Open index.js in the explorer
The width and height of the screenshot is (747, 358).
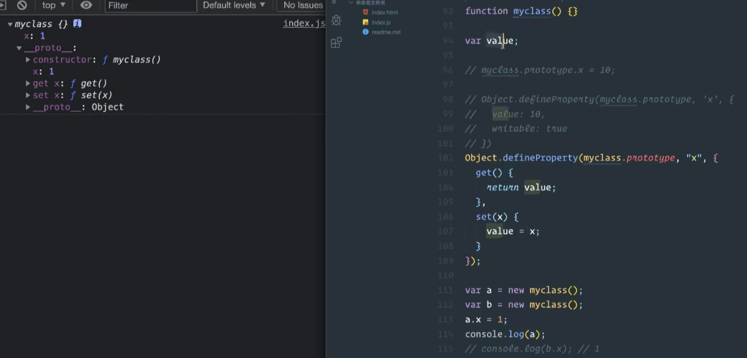381,22
